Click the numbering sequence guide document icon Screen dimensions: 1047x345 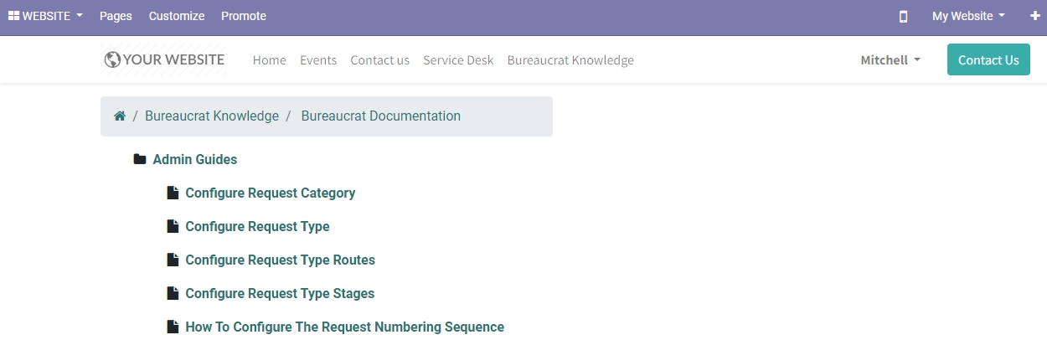[173, 327]
